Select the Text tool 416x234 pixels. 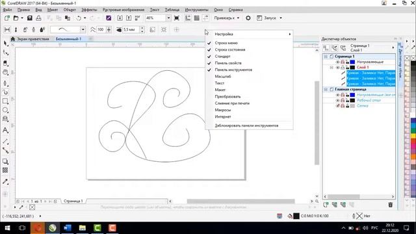pos(5,130)
